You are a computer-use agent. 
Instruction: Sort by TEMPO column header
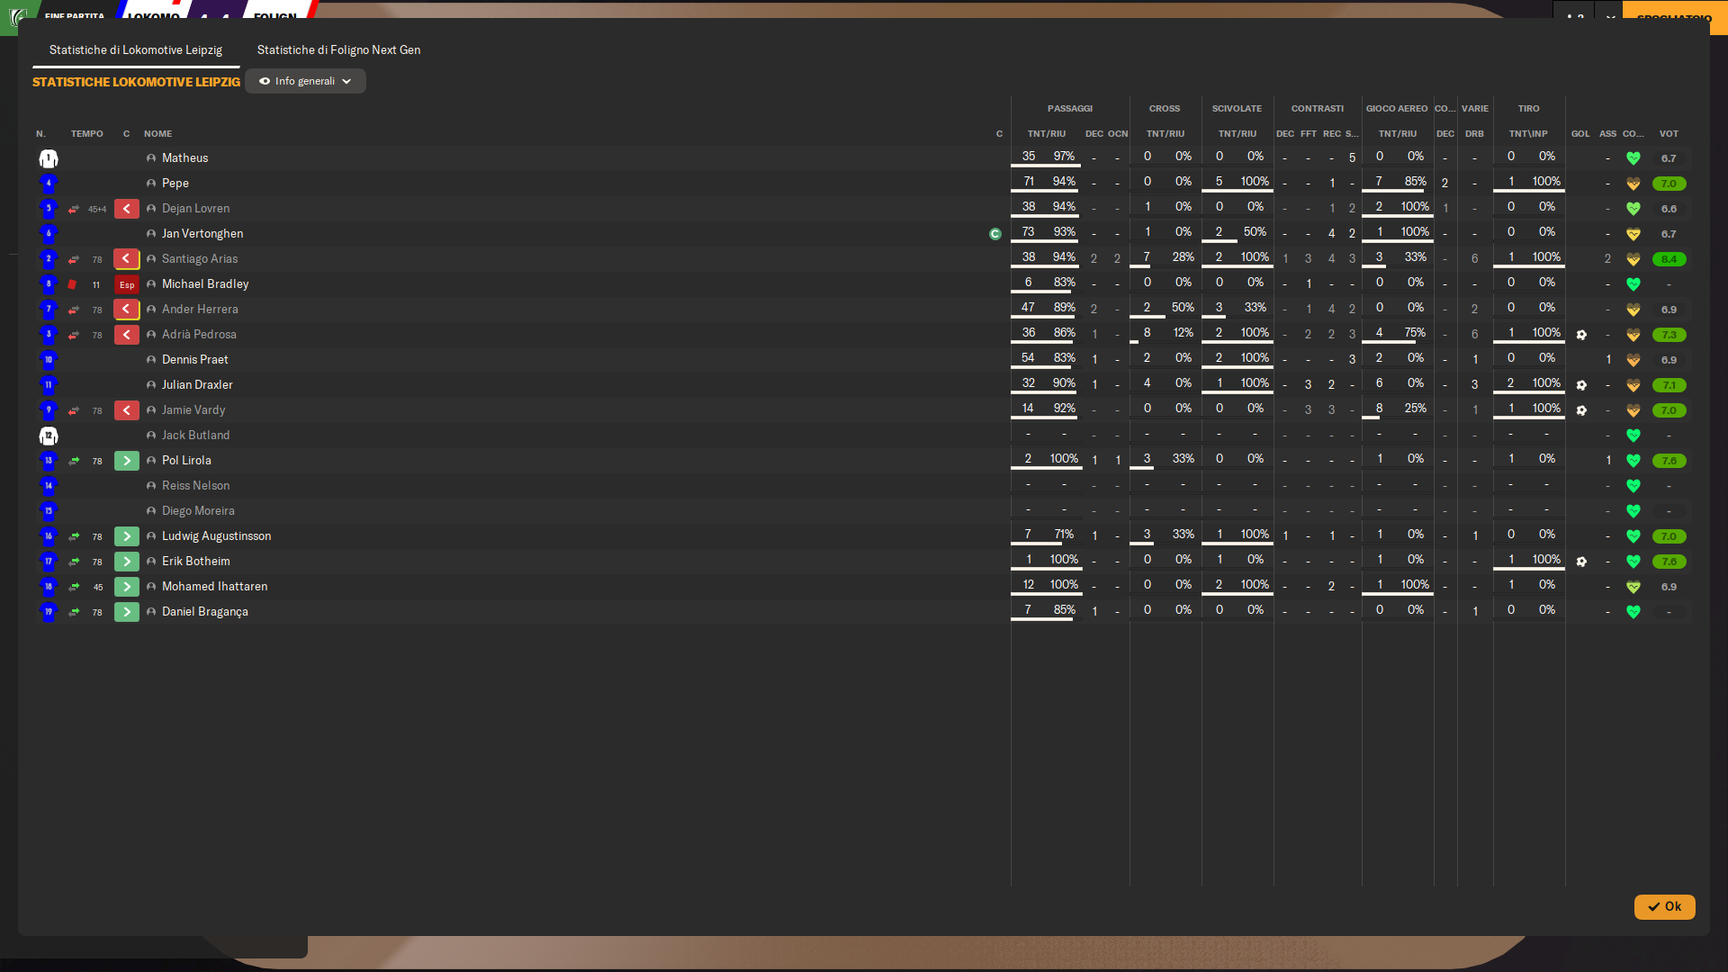tap(87, 134)
